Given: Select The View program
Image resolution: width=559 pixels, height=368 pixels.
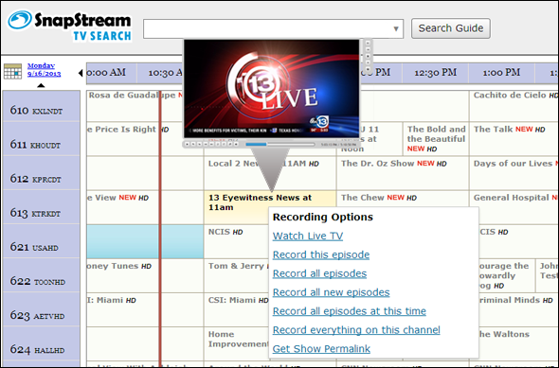Looking at the screenshot, I should pyautogui.click(x=145, y=207).
